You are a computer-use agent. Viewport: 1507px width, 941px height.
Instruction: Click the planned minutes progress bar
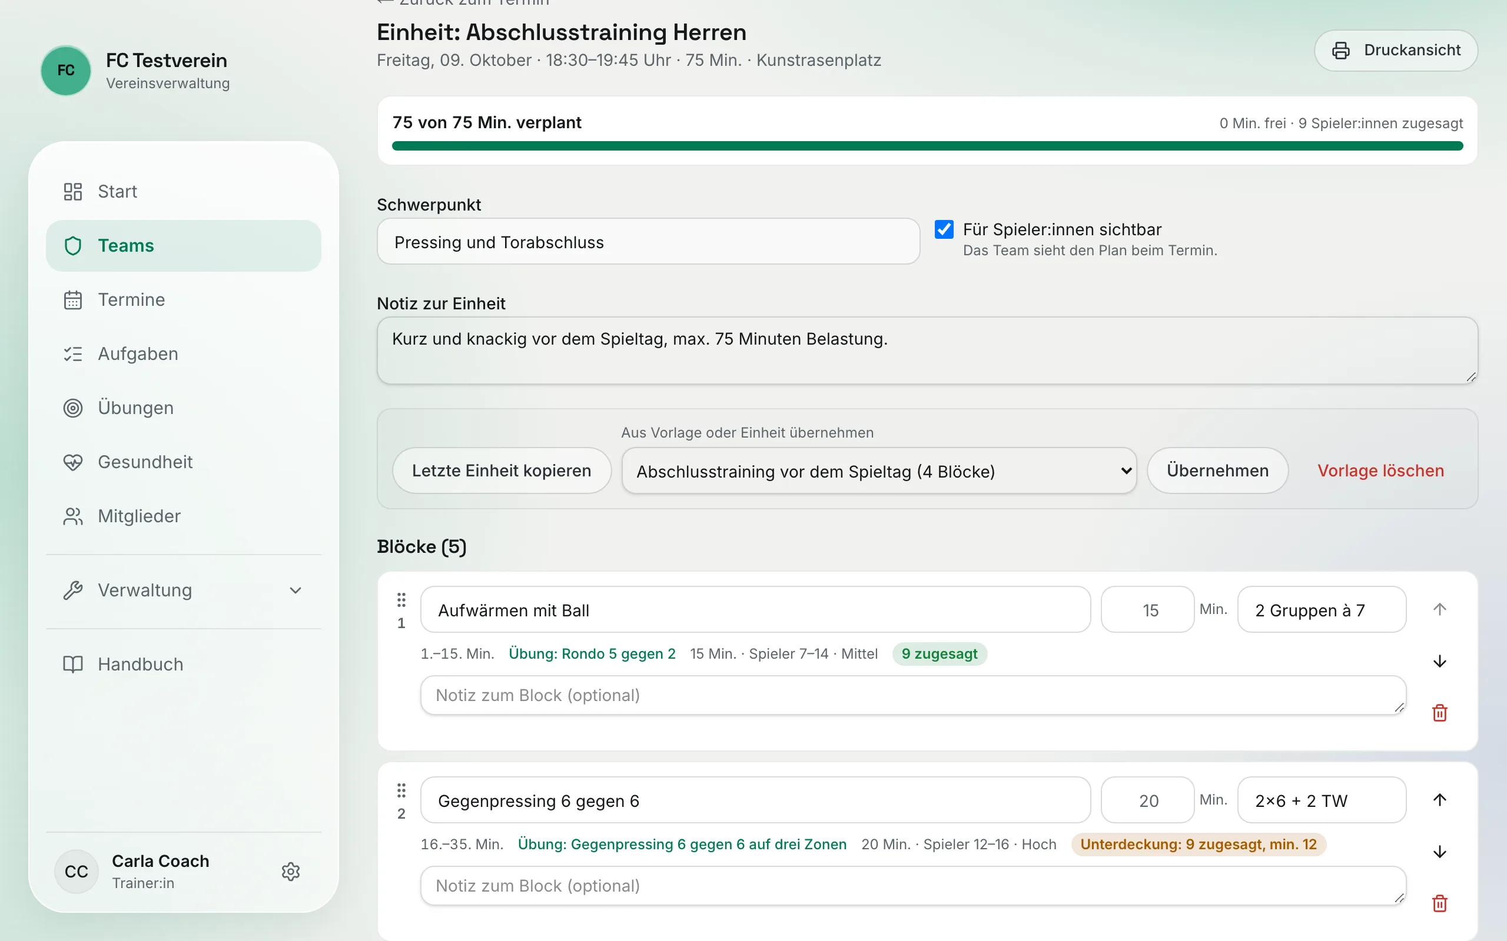click(x=927, y=146)
